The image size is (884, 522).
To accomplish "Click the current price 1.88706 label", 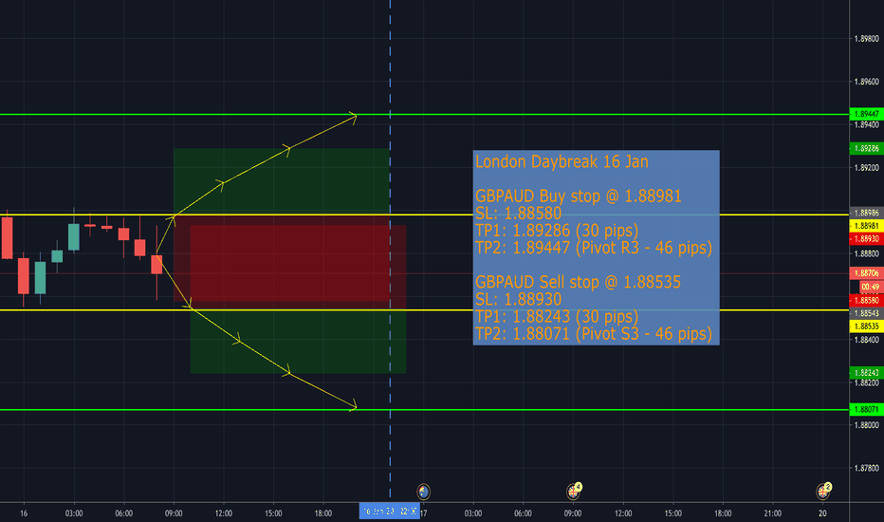I will (866, 273).
